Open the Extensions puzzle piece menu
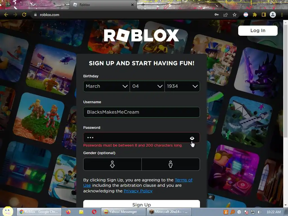The height and width of the screenshot is (216, 288). coord(255,15)
